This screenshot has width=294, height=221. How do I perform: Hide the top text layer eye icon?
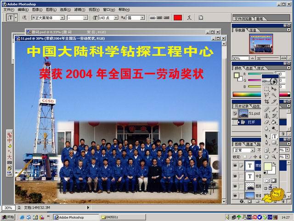(x=235, y=166)
